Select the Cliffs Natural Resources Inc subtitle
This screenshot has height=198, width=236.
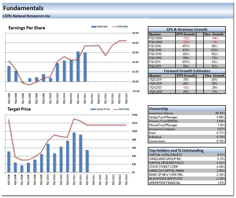27,16
